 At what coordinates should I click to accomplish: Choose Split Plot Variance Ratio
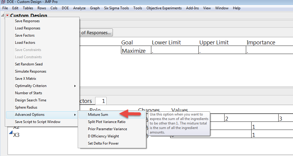pyautogui.click(x=112, y=121)
